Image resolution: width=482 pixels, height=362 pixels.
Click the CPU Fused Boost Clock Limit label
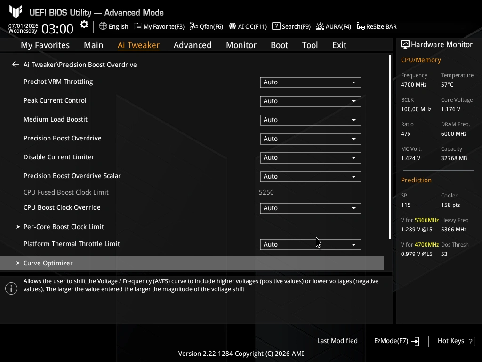click(66, 192)
